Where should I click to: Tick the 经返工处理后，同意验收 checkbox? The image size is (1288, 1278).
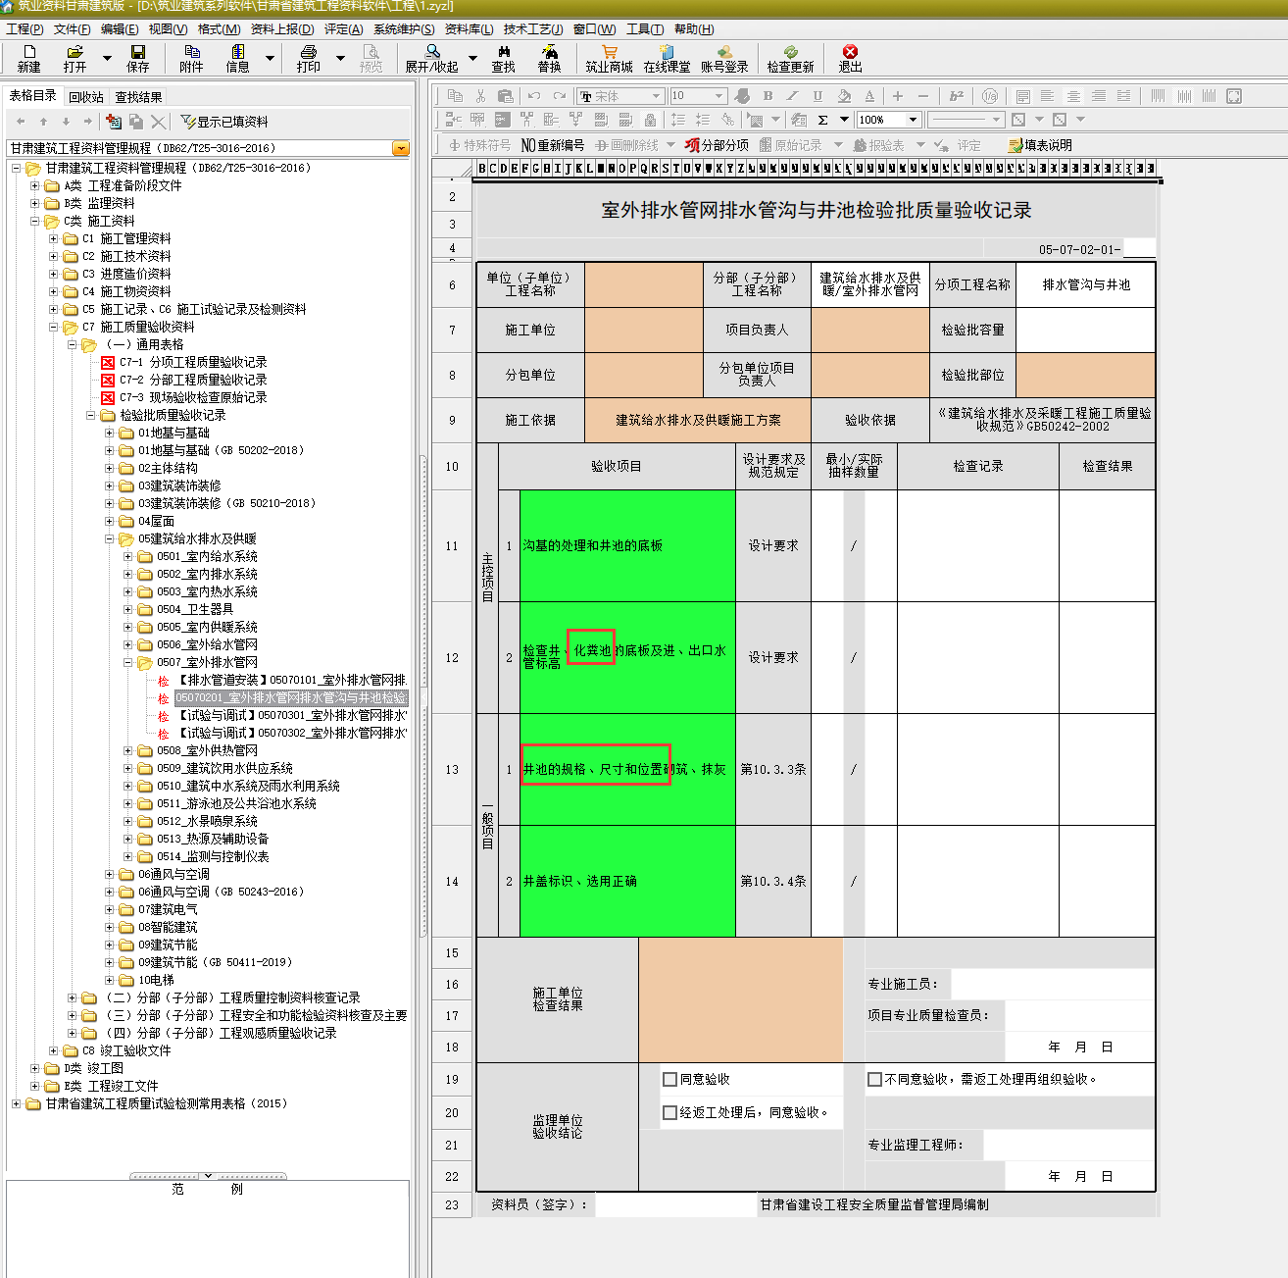(x=670, y=1112)
